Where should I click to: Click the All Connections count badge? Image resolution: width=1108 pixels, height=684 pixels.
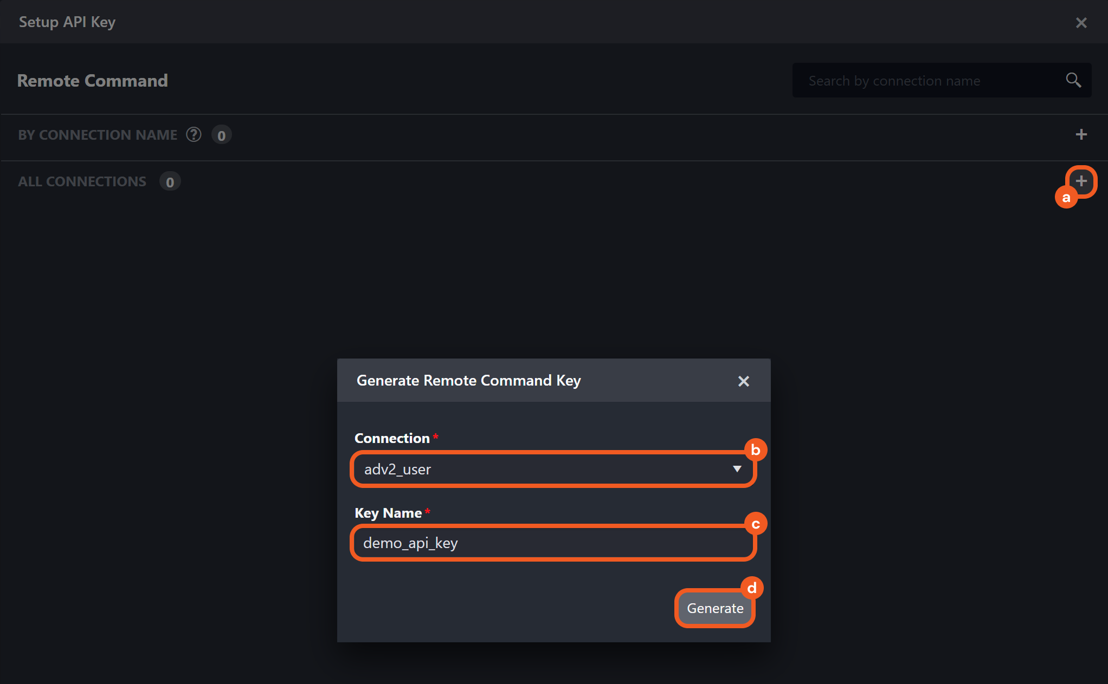click(x=170, y=182)
